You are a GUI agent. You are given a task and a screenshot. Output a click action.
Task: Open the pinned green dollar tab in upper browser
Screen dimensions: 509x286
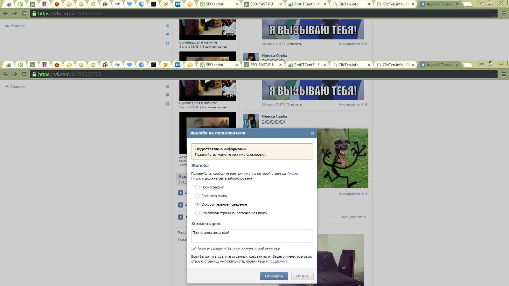(81, 4)
